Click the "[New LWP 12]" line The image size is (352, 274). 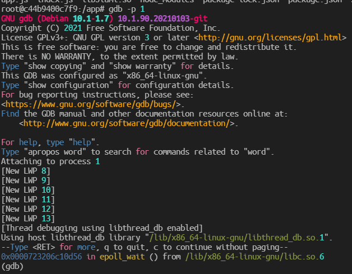click(28, 210)
